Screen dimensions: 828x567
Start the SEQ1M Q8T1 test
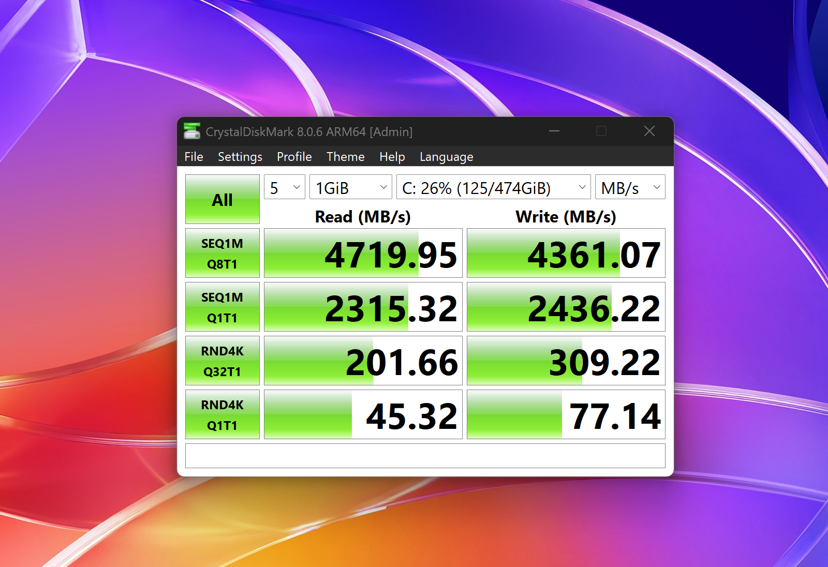[x=223, y=253]
